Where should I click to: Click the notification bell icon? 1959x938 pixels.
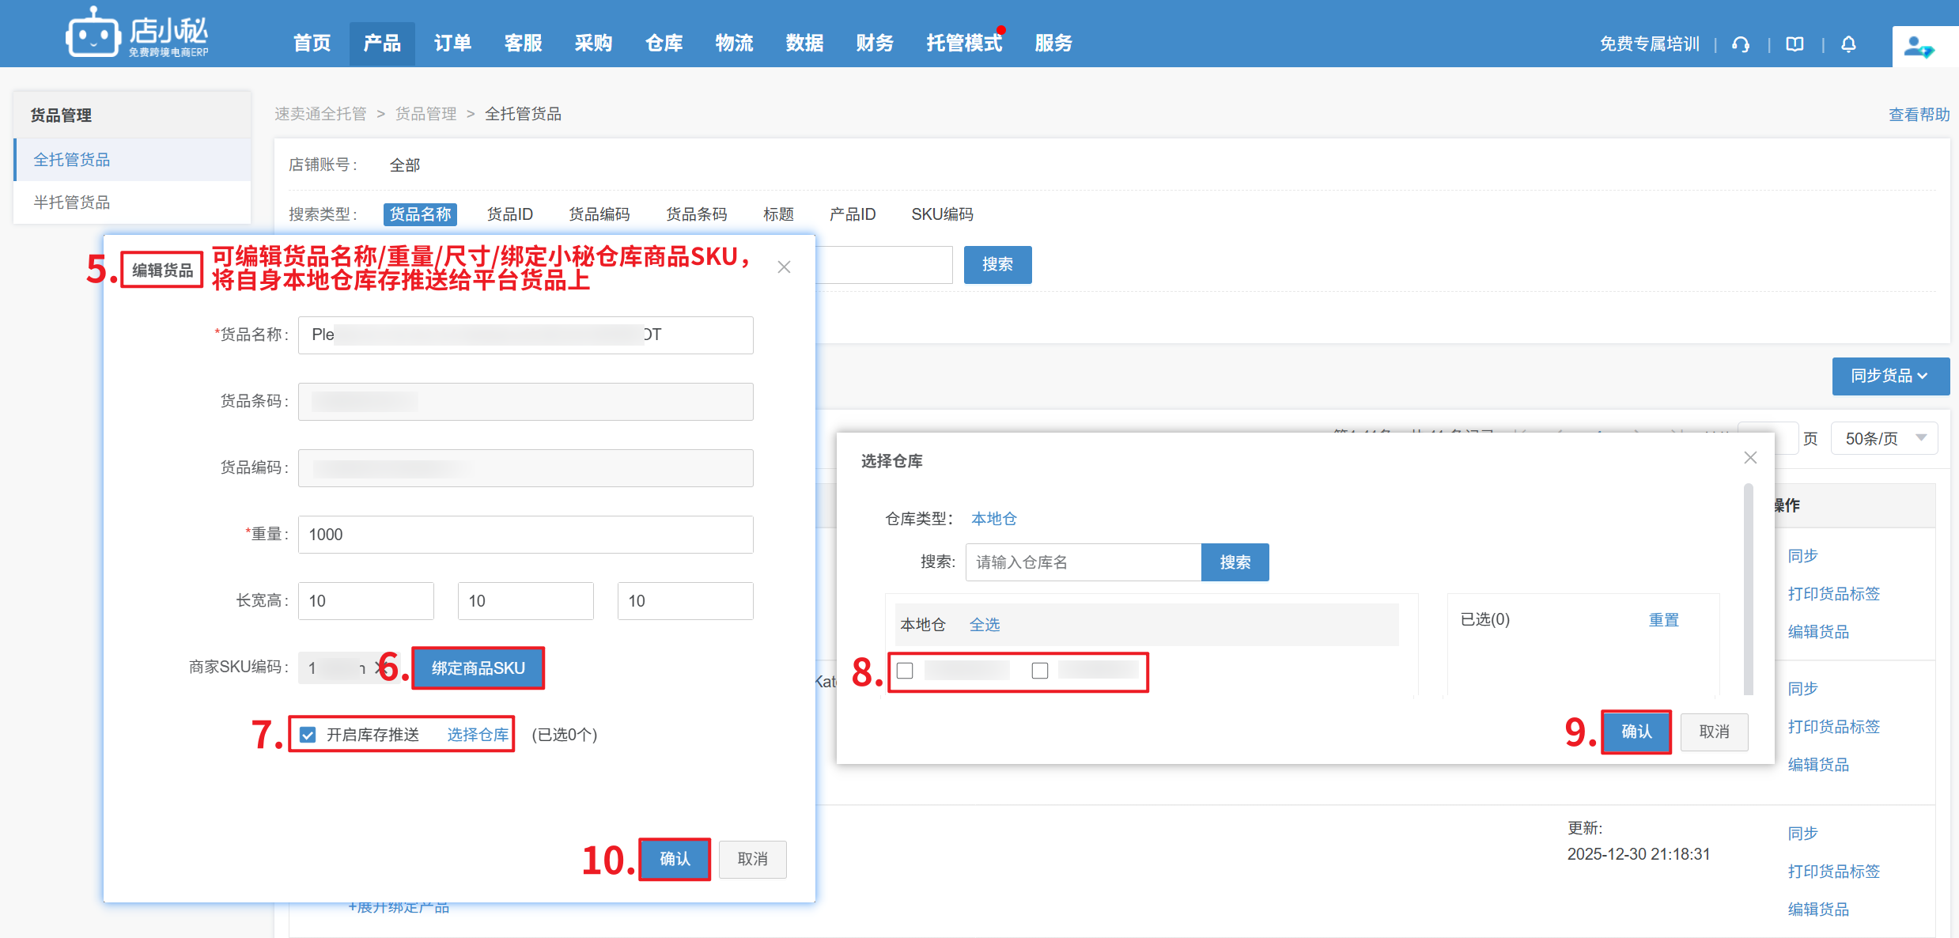tap(1848, 44)
